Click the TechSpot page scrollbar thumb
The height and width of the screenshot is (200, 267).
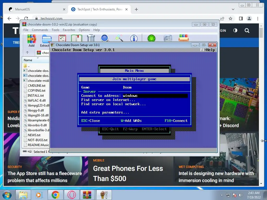(261, 33)
